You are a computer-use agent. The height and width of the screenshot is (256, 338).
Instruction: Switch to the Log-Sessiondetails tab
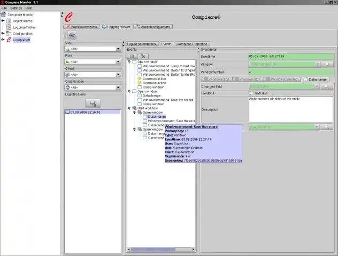tap(142, 44)
